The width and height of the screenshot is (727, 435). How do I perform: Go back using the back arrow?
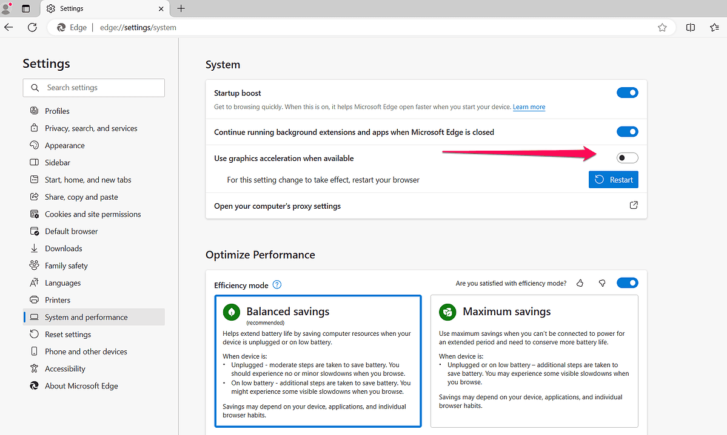tap(8, 27)
